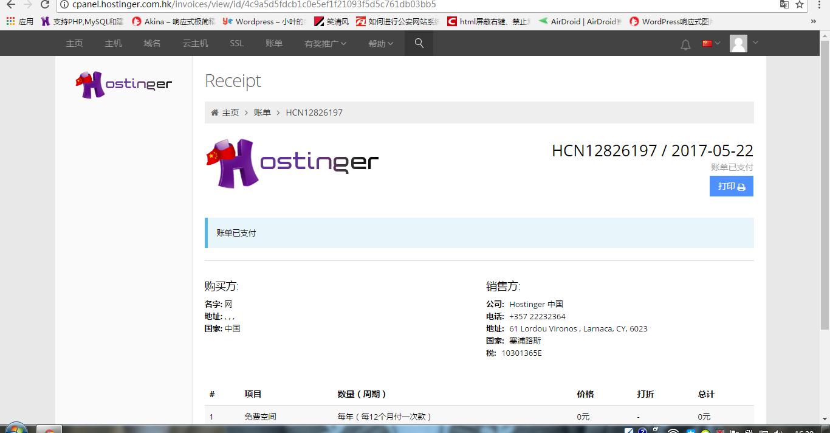Screen dimensions: 830x433
Task: Select 云主机 in the navigation bar
Action: point(194,43)
